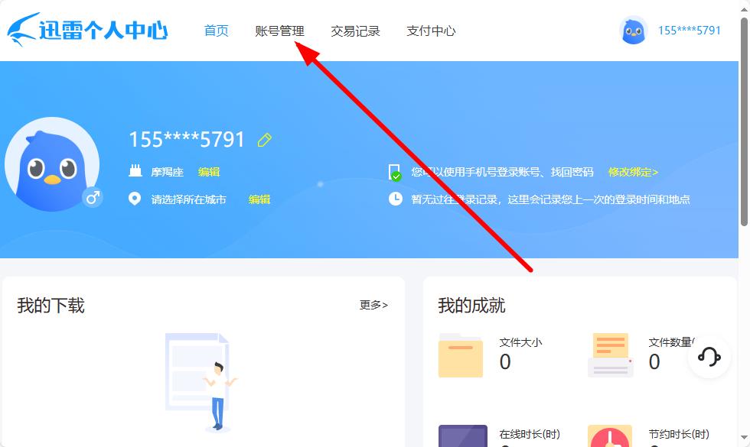
Task: Click the 节约时长(时) label
Action: click(679, 434)
